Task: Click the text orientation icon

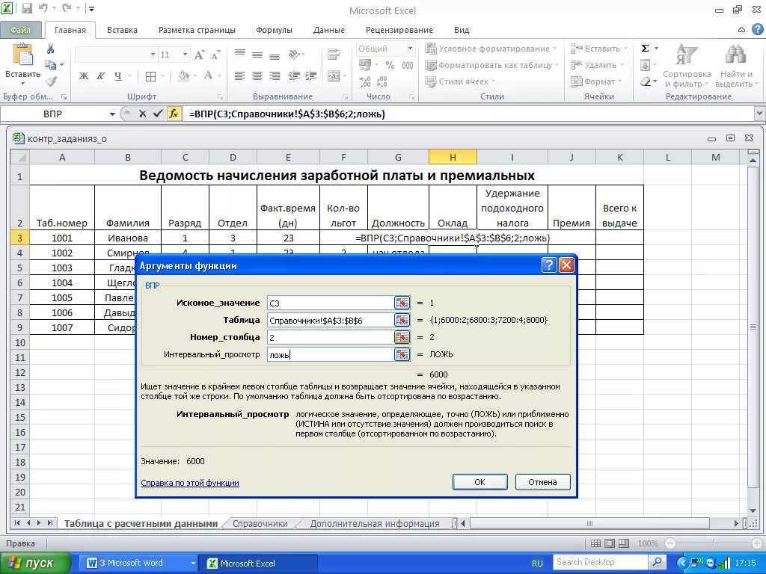Action: tap(294, 54)
